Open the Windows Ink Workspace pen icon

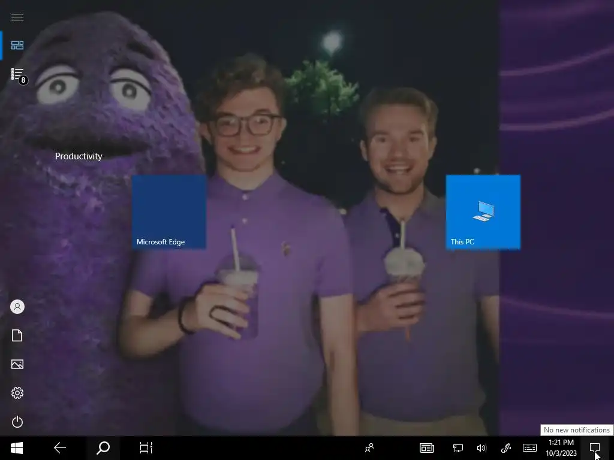tap(505, 448)
